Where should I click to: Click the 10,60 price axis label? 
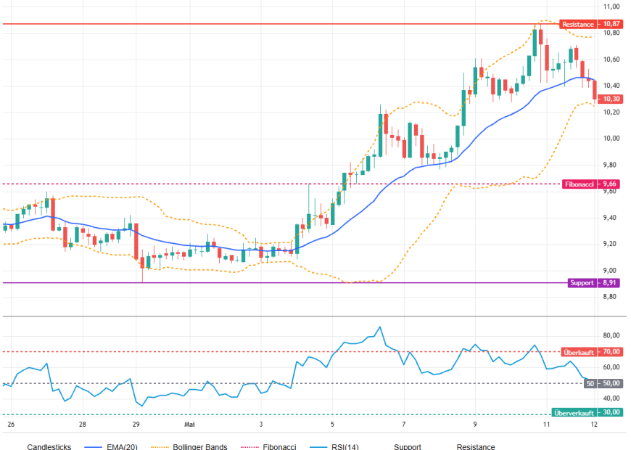[x=611, y=60]
